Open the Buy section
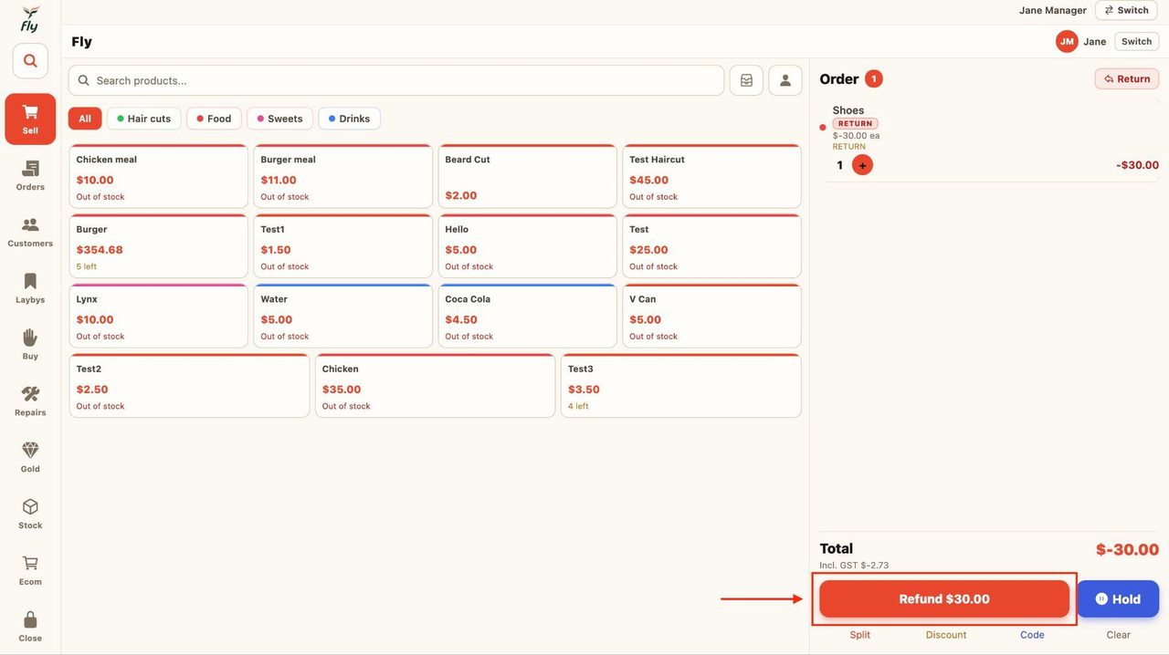The image size is (1169, 655). point(30,345)
